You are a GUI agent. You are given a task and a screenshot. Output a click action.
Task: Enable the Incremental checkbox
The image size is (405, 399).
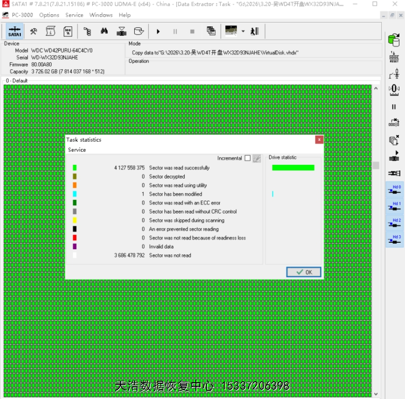(248, 158)
